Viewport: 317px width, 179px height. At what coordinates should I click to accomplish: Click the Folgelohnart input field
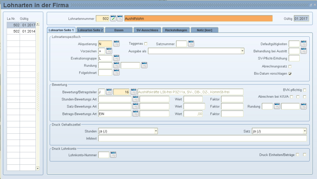coord(105,72)
